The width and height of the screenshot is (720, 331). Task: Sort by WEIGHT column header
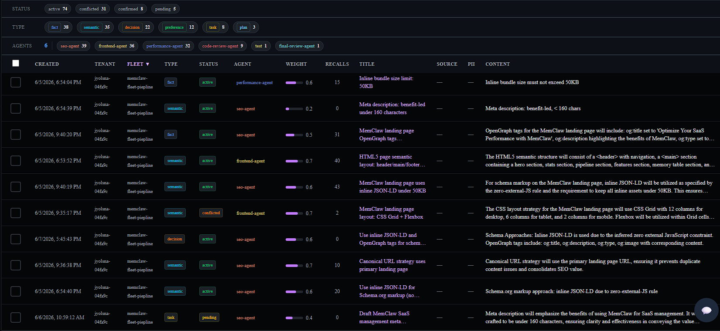tap(297, 64)
